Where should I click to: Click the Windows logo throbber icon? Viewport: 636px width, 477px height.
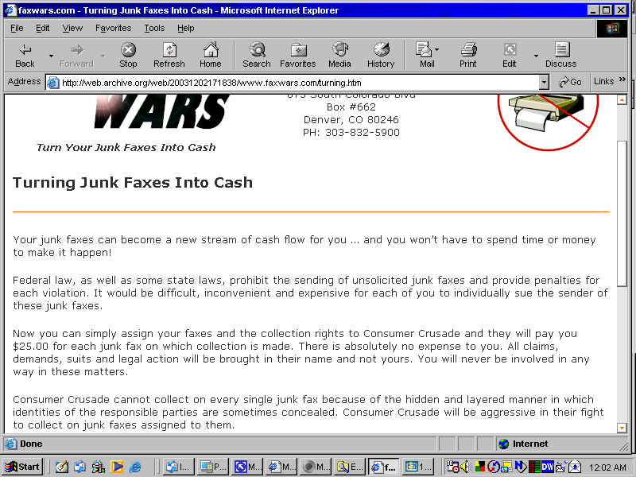(612, 29)
